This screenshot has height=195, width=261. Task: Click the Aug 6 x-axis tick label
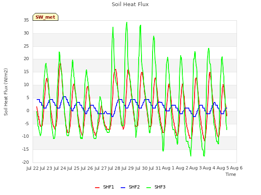236,168
